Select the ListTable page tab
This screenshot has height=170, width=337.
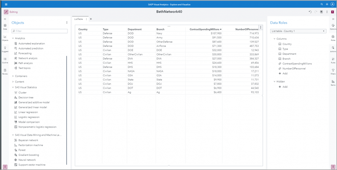[x=78, y=19]
